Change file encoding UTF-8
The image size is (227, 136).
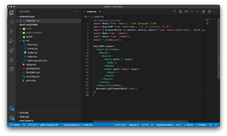pyautogui.click(x=145, y=125)
